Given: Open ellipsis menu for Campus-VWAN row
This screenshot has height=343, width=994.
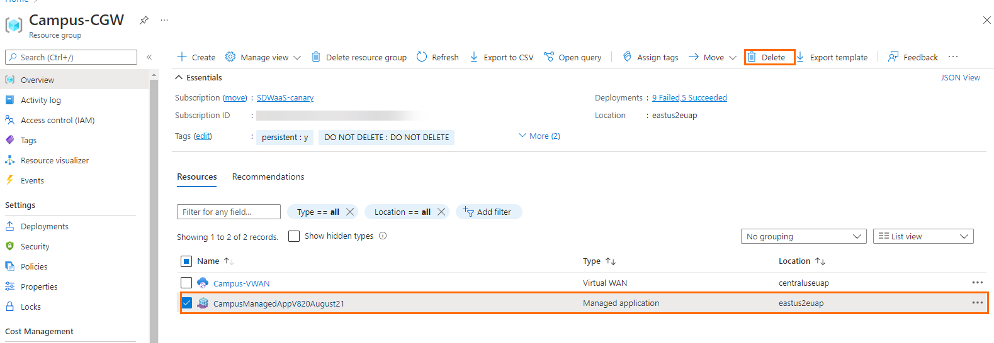Looking at the screenshot, I should tap(977, 283).
